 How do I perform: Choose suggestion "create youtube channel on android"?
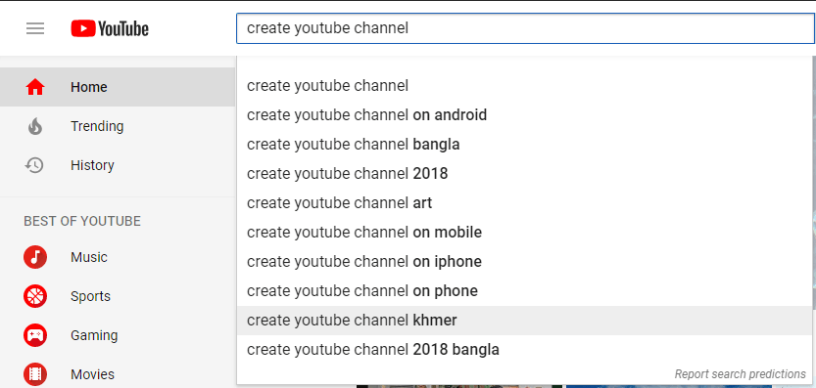(525, 114)
